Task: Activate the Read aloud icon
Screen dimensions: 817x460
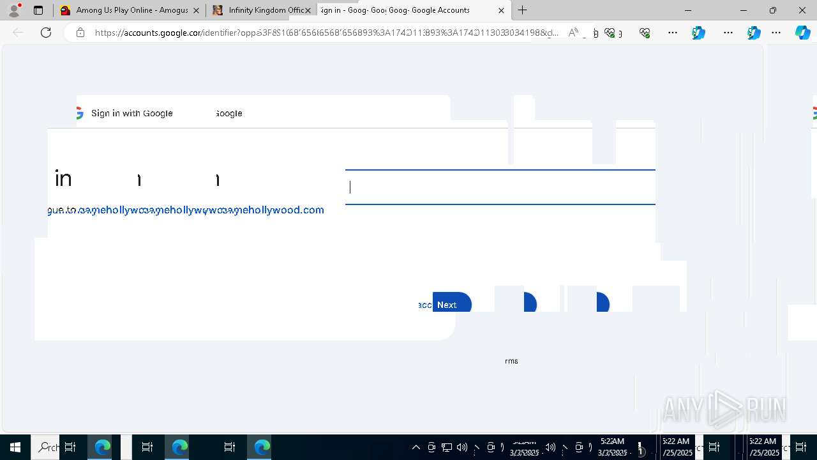Action: [573, 33]
